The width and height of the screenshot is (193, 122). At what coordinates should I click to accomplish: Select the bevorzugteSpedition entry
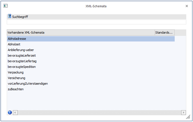point(22,67)
